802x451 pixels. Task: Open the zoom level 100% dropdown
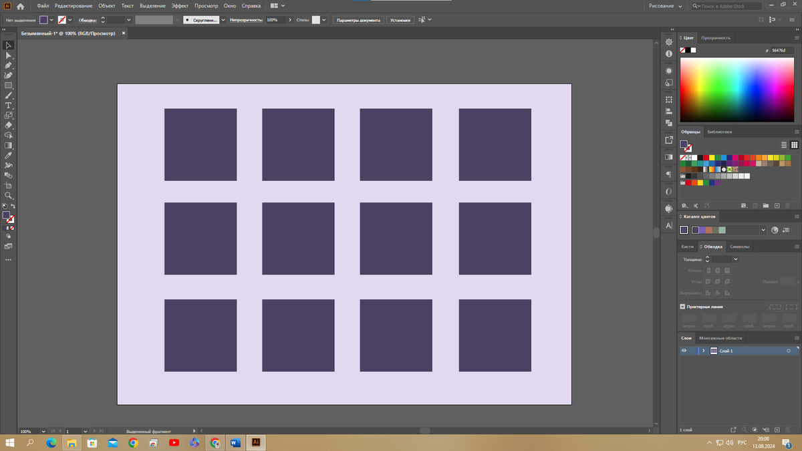pyautogui.click(x=44, y=432)
